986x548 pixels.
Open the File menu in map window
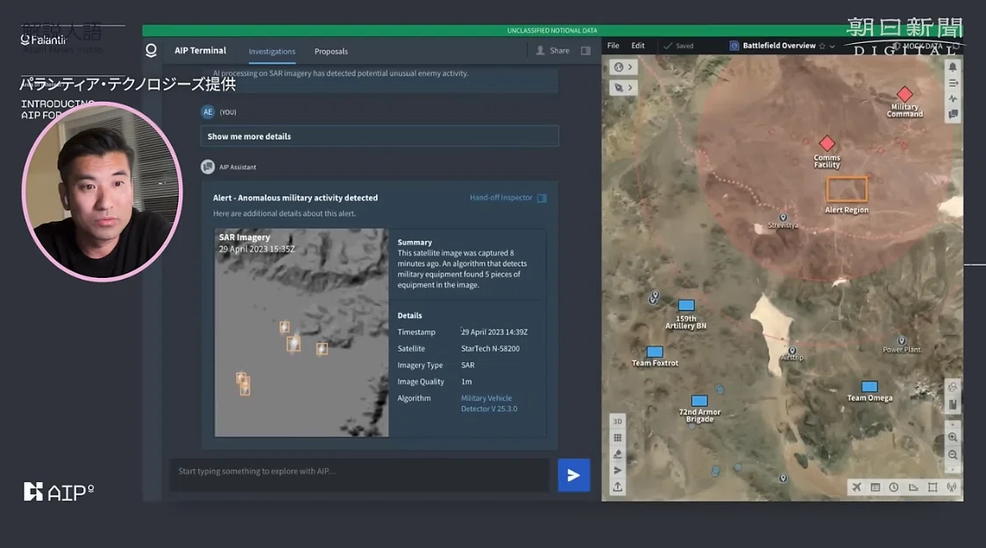[614, 46]
